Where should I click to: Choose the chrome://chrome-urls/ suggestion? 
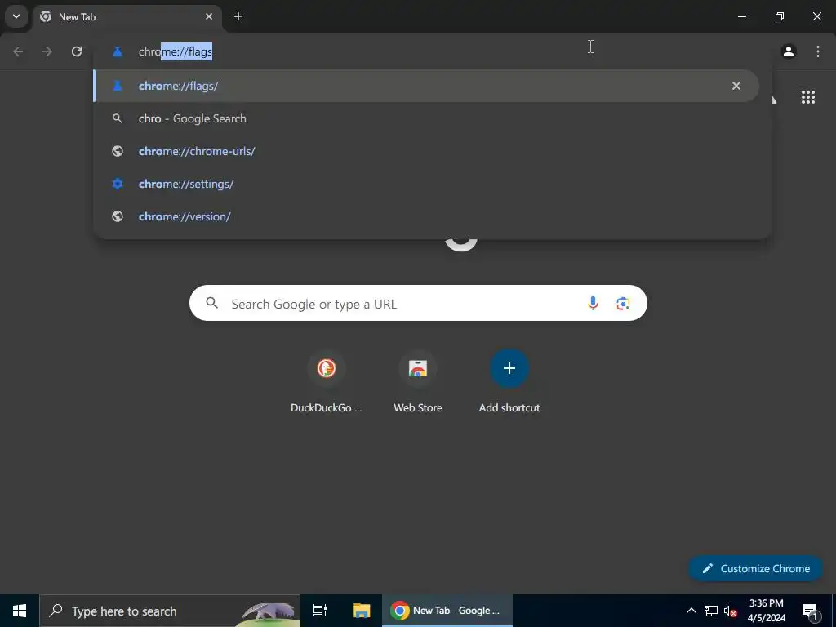[x=426, y=151]
